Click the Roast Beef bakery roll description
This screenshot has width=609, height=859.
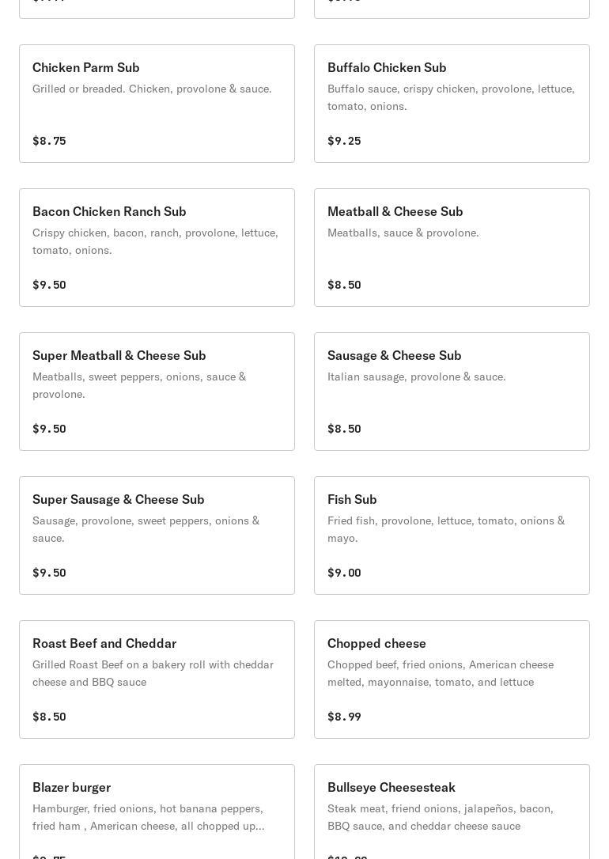[153, 673]
